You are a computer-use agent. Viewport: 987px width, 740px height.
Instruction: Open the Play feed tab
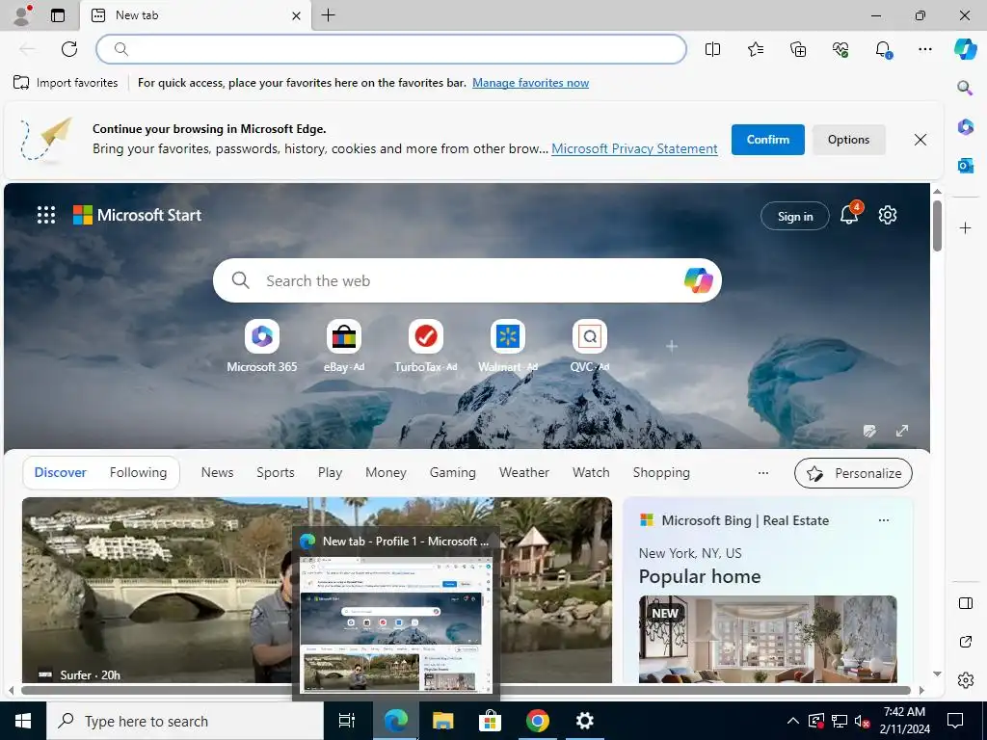[330, 472]
